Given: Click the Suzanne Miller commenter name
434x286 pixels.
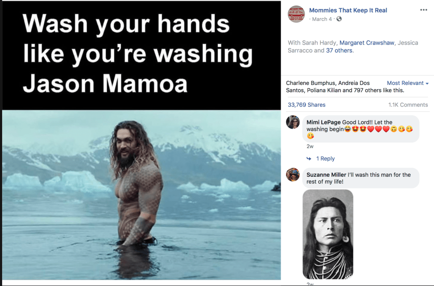Looking at the screenshot, I should pyautogui.click(x=326, y=175).
